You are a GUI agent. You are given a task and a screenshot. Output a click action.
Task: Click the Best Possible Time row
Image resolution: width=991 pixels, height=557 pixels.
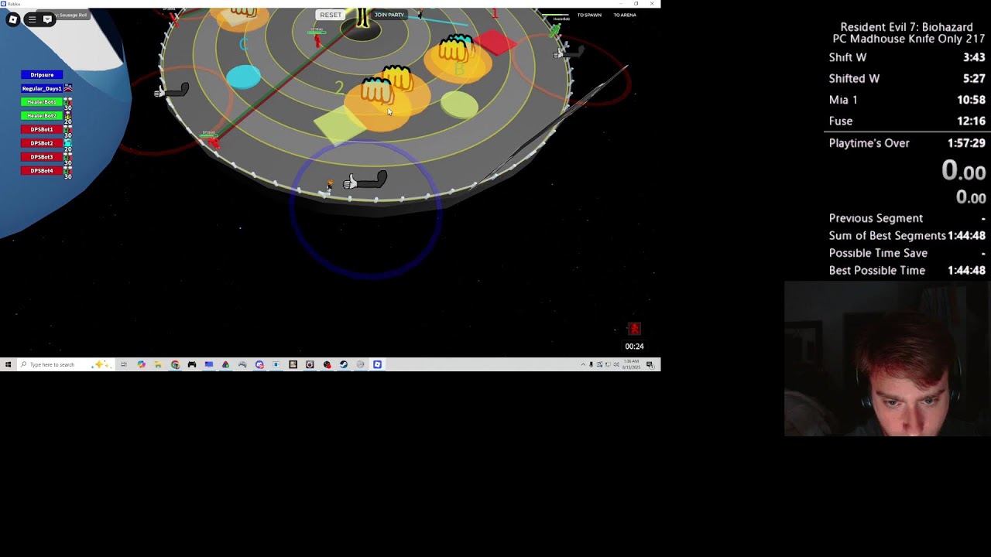(907, 270)
